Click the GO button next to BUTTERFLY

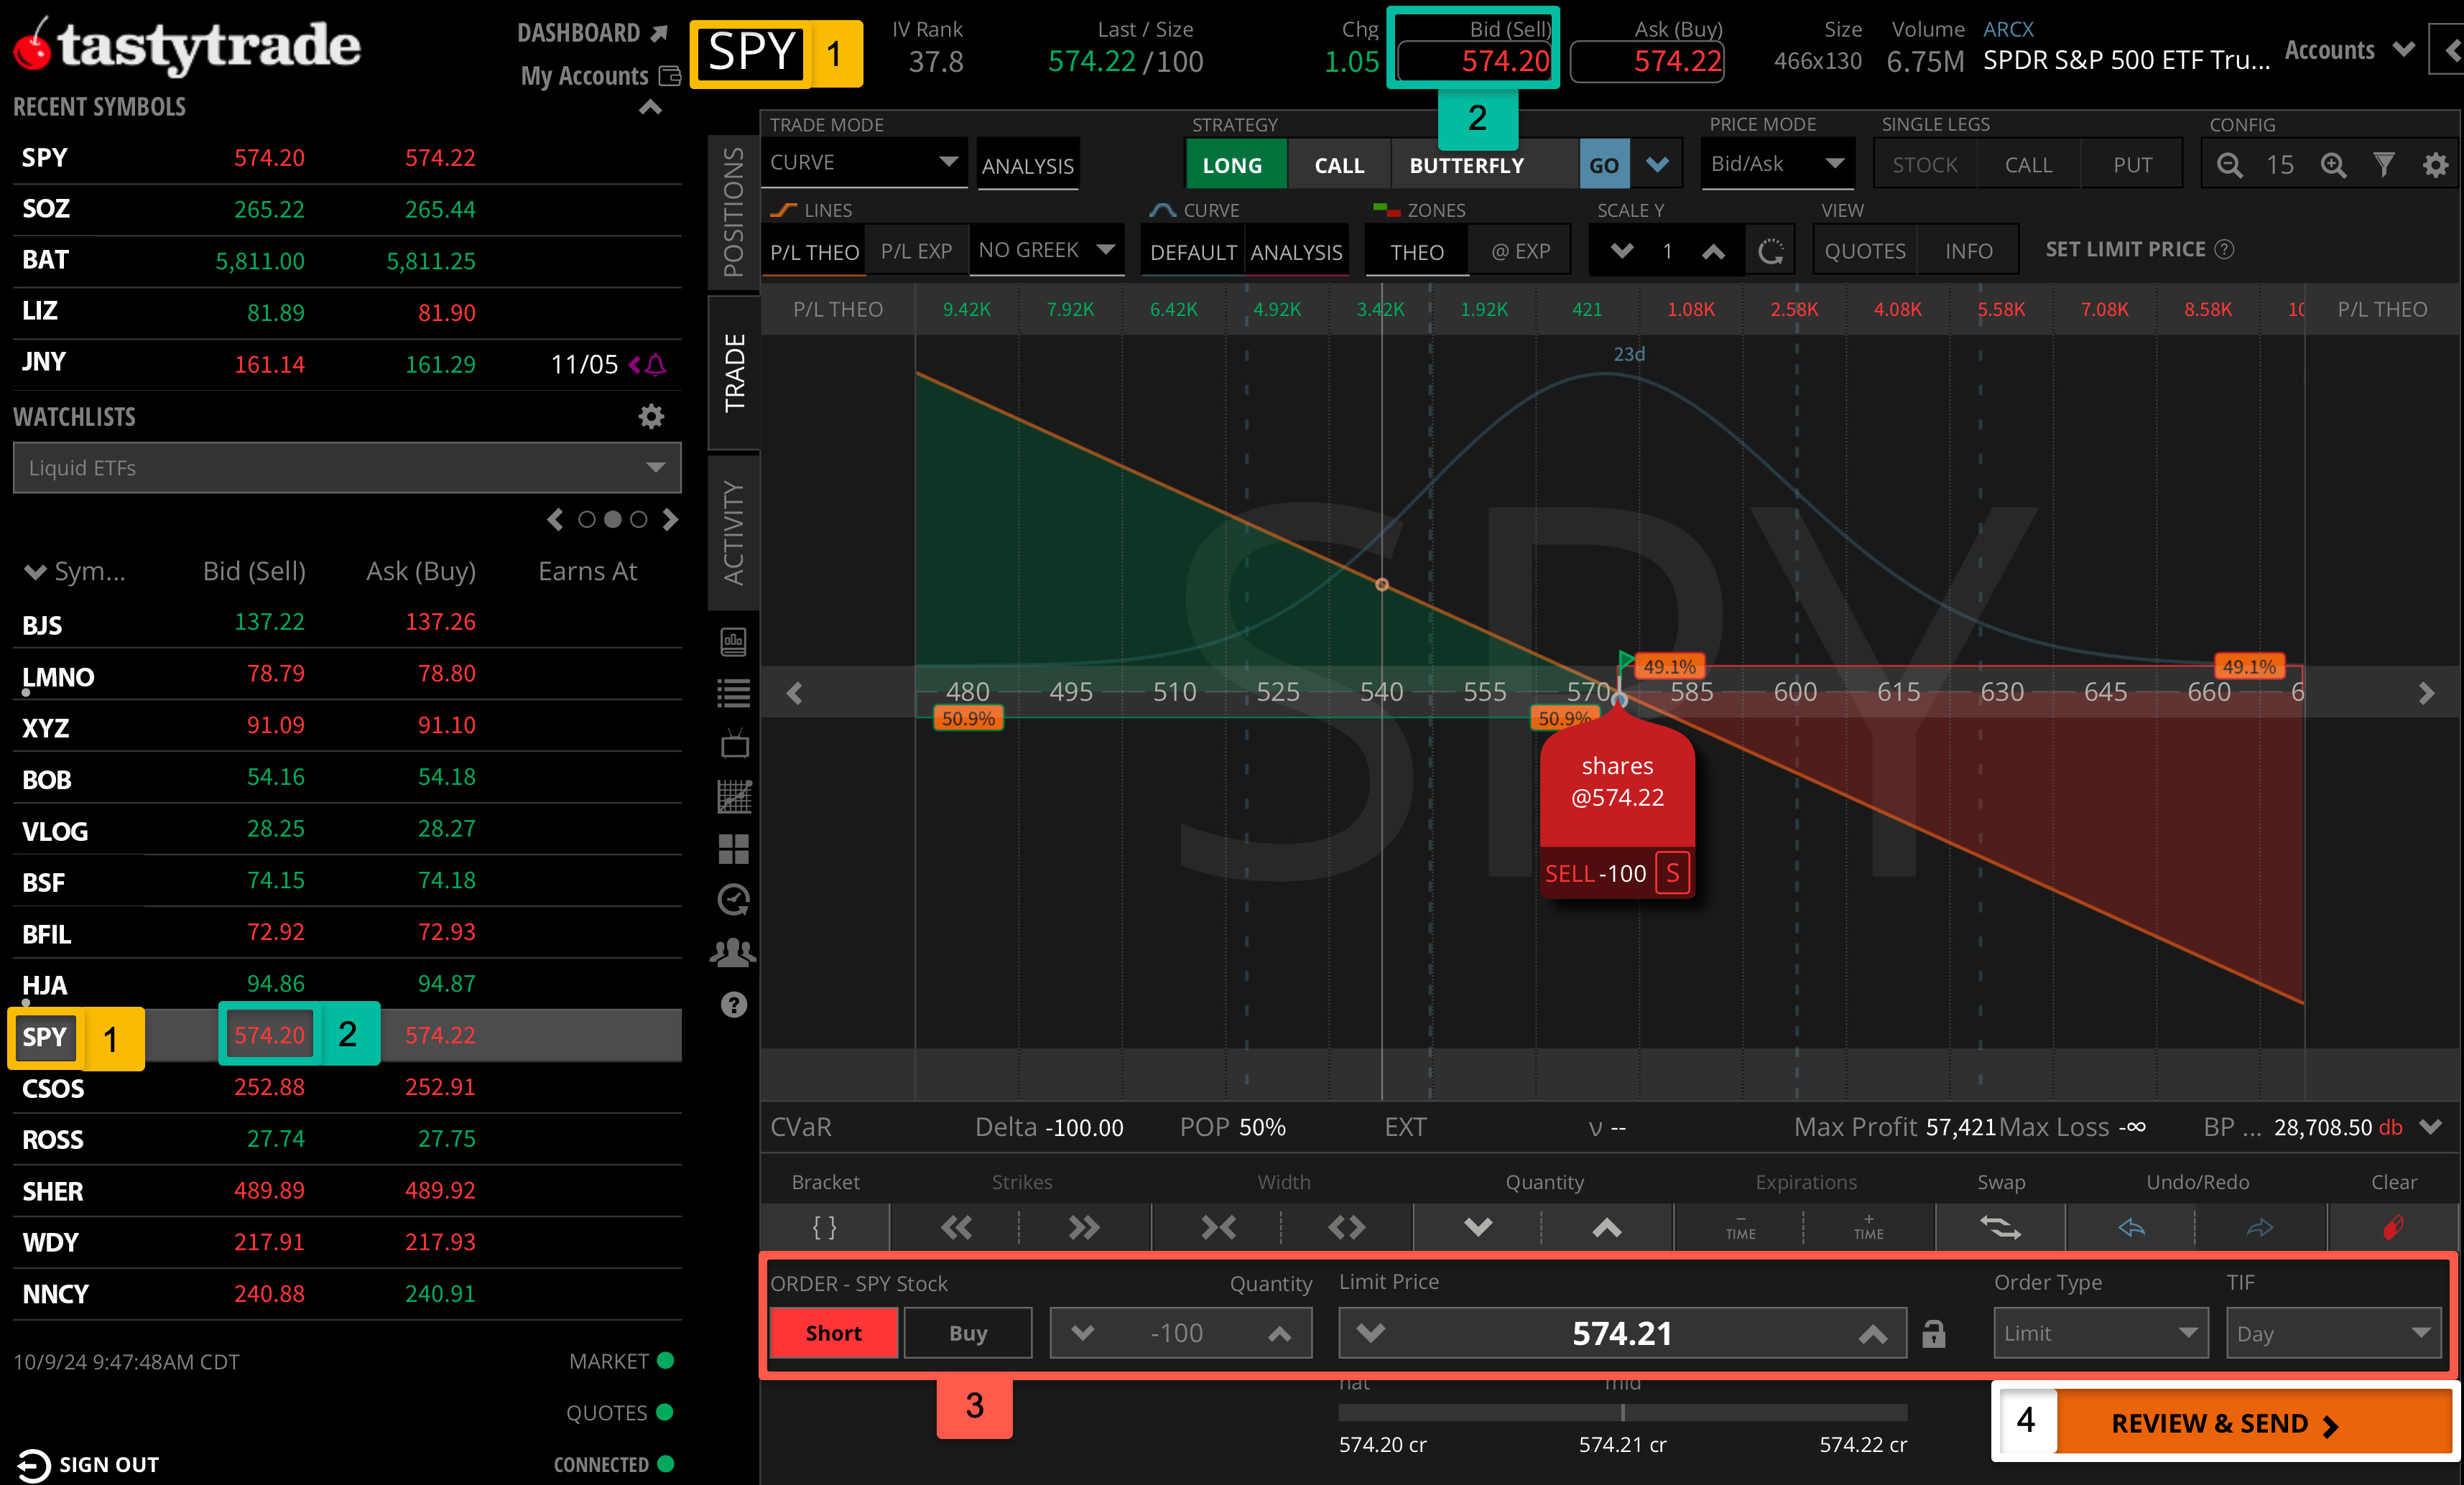pos(1604,164)
